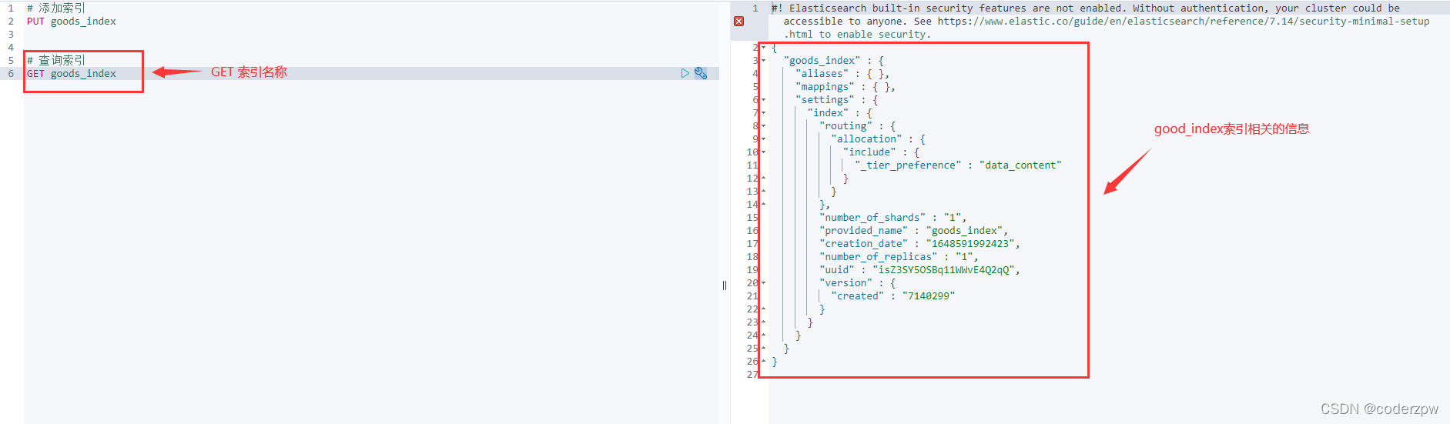Collapse the "allocation" object fold arrow

[764, 139]
